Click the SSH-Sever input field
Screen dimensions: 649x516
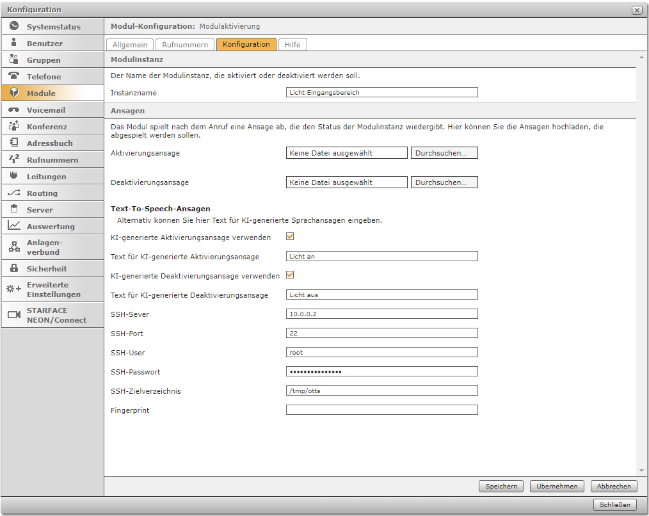pyautogui.click(x=381, y=314)
